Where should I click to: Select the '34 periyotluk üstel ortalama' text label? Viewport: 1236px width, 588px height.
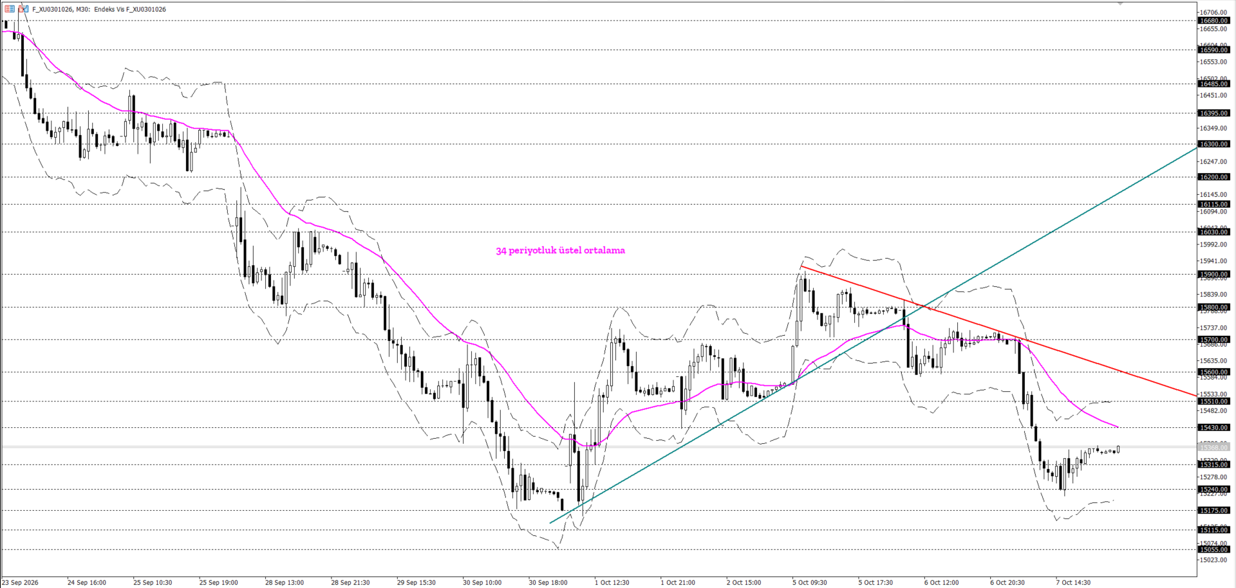[560, 250]
